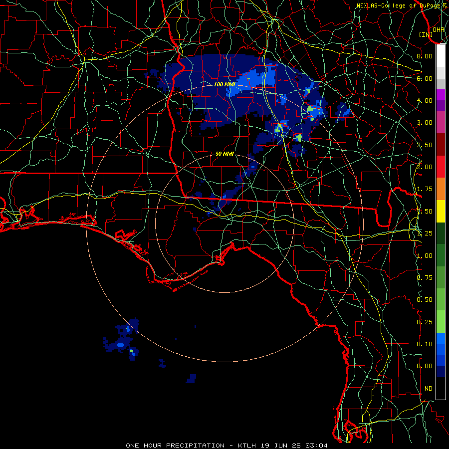The height and width of the screenshot is (449, 449).
Task: Click the darkest green swatch in the color scale
Action: click(x=441, y=233)
